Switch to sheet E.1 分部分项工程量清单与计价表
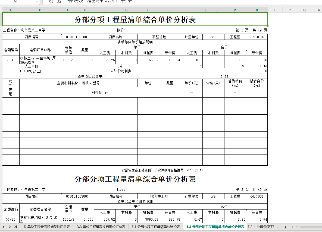The image size is (322, 232). (x=156, y=227)
